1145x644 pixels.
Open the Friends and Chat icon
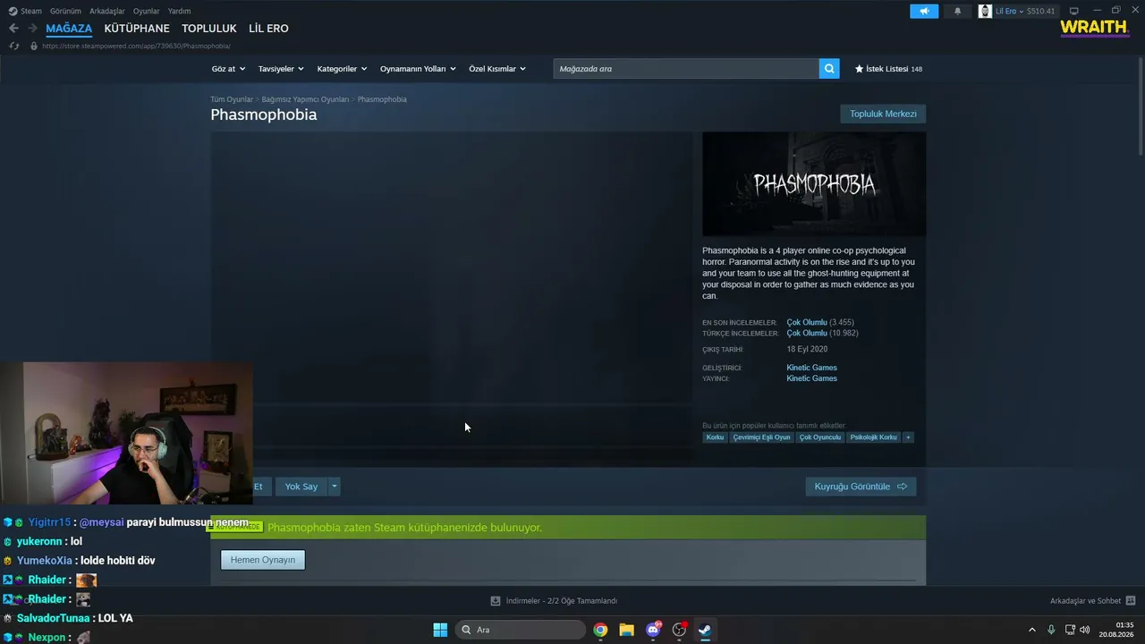tap(1131, 601)
